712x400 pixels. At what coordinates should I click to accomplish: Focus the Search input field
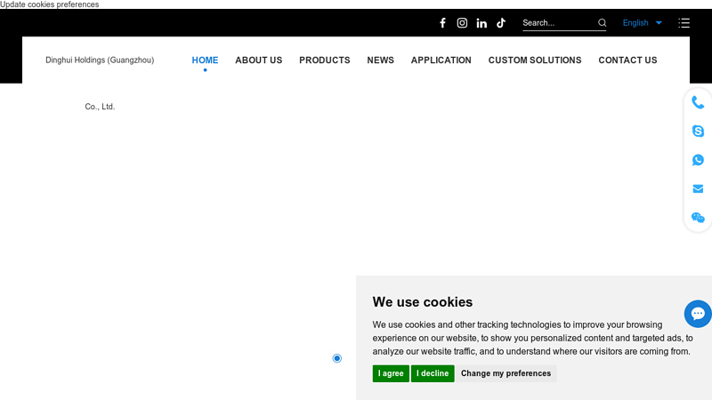tap(559, 23)
